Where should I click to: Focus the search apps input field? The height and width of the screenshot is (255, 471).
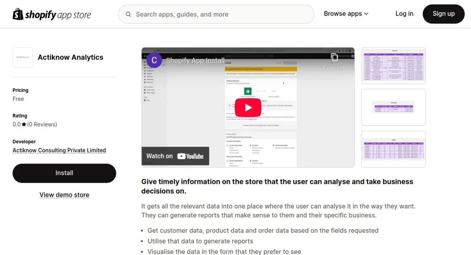pyautogui.click(x=216, y=15)
